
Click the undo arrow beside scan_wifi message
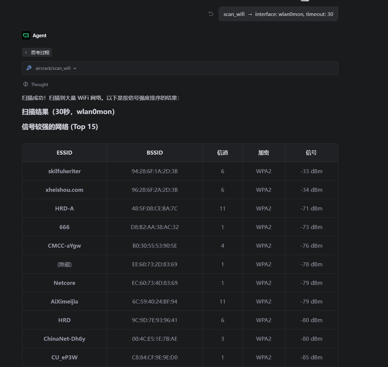[x=211, y=14]
